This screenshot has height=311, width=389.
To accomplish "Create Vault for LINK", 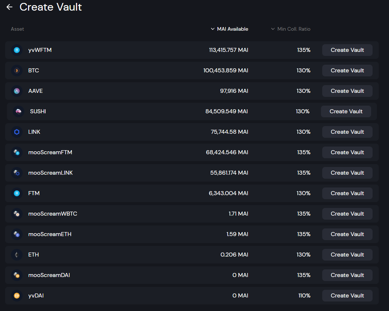I will 347,132.
